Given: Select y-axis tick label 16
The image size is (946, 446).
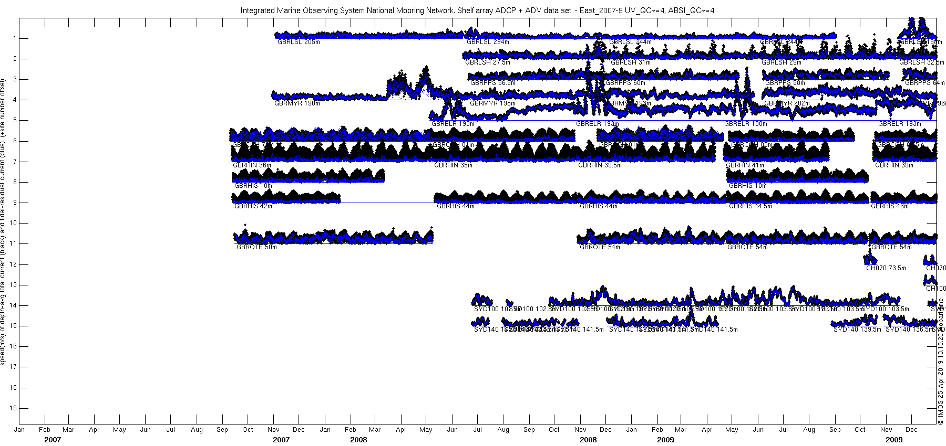Looking at the screenshot, I should (x=14, y=346).
